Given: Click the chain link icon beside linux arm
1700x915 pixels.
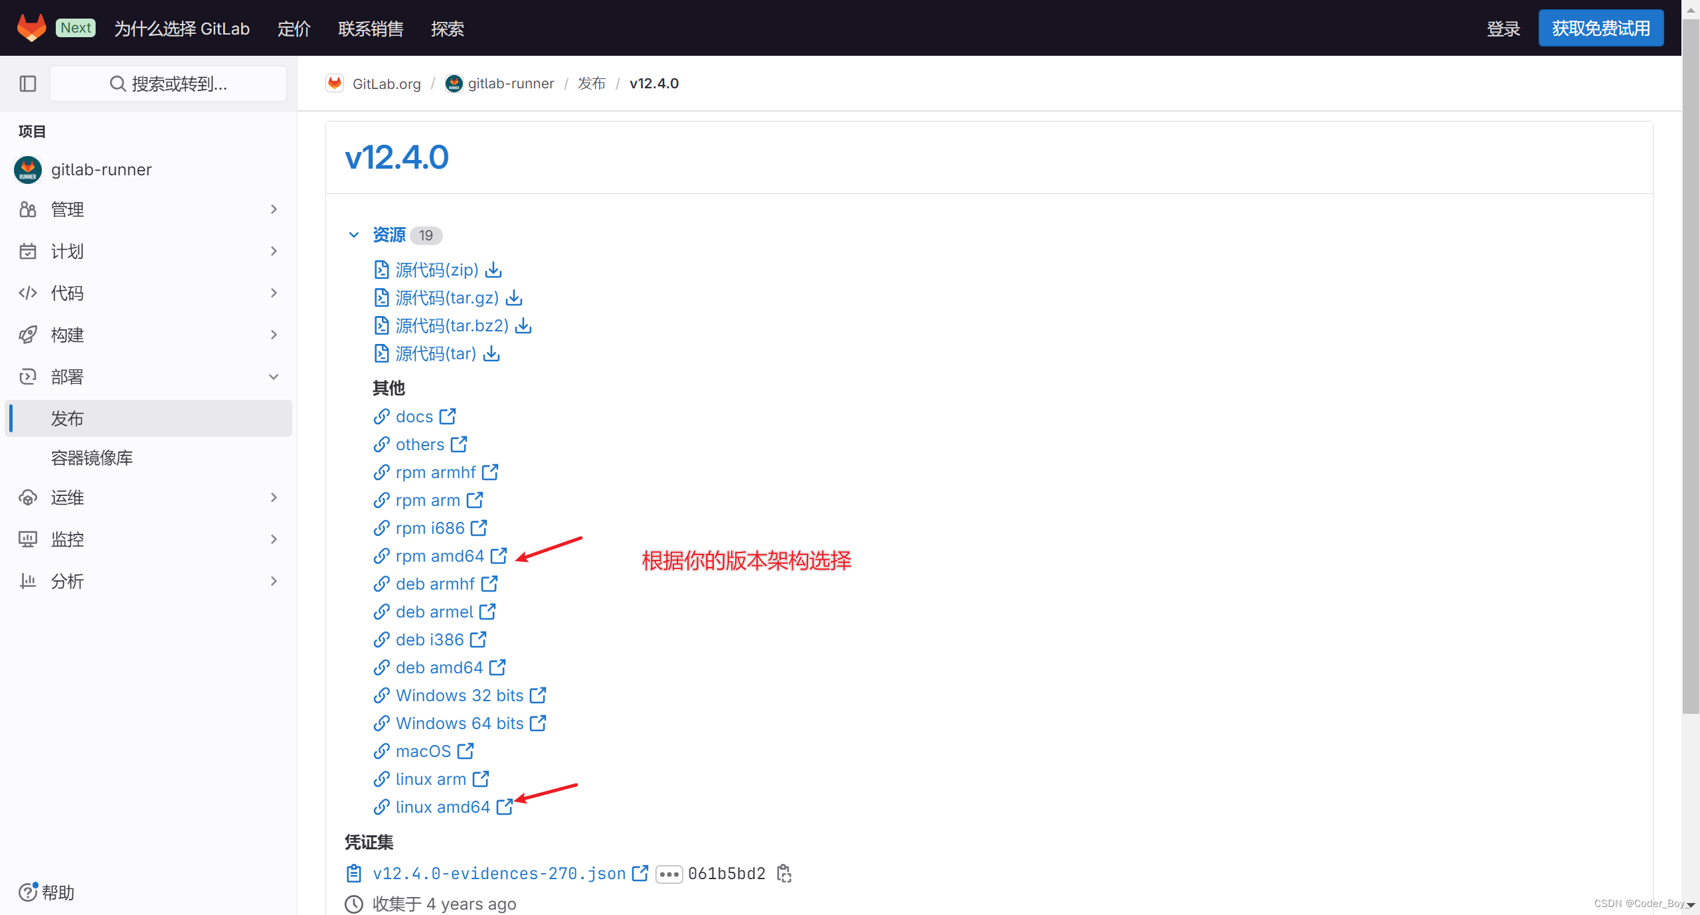Looking at the screenshot, I should click(381, 779).
